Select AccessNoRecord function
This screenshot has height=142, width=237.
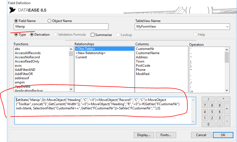pos(27,57)
